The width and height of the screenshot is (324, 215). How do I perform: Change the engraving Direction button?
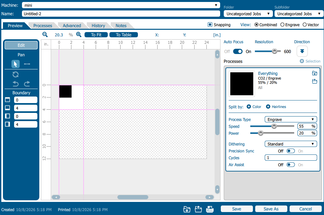(x=302, y=51)
